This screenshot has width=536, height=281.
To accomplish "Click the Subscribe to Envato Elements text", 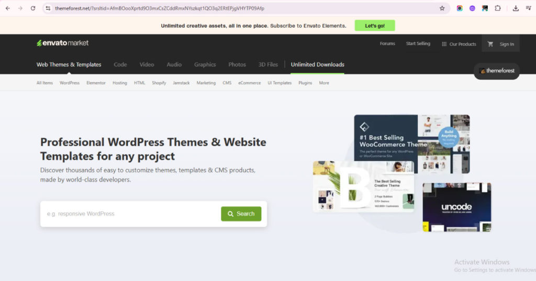I will point(308,26).
